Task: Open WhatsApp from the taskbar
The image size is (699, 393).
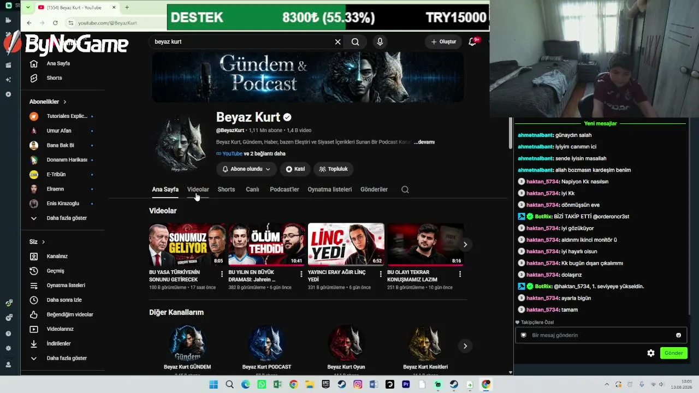Action: (x=262, y=384)
